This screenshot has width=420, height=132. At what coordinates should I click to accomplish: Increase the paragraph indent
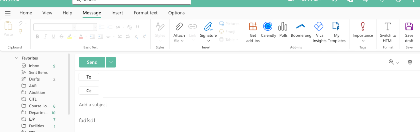[100, 36]
